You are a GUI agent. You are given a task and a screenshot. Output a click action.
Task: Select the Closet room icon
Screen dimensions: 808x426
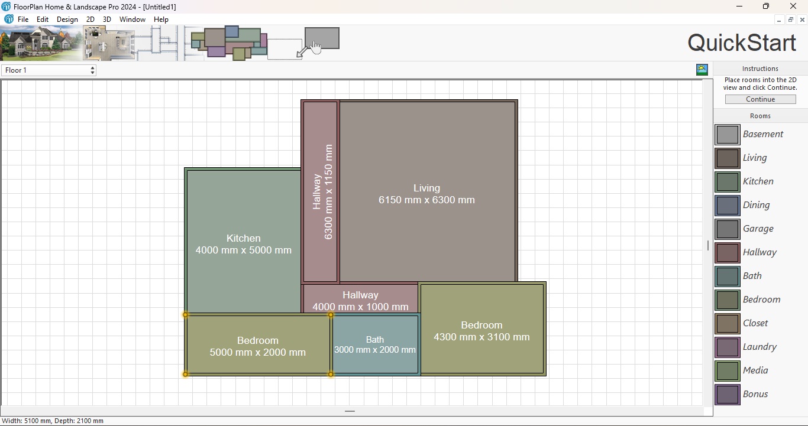click(x=726, y=323)
